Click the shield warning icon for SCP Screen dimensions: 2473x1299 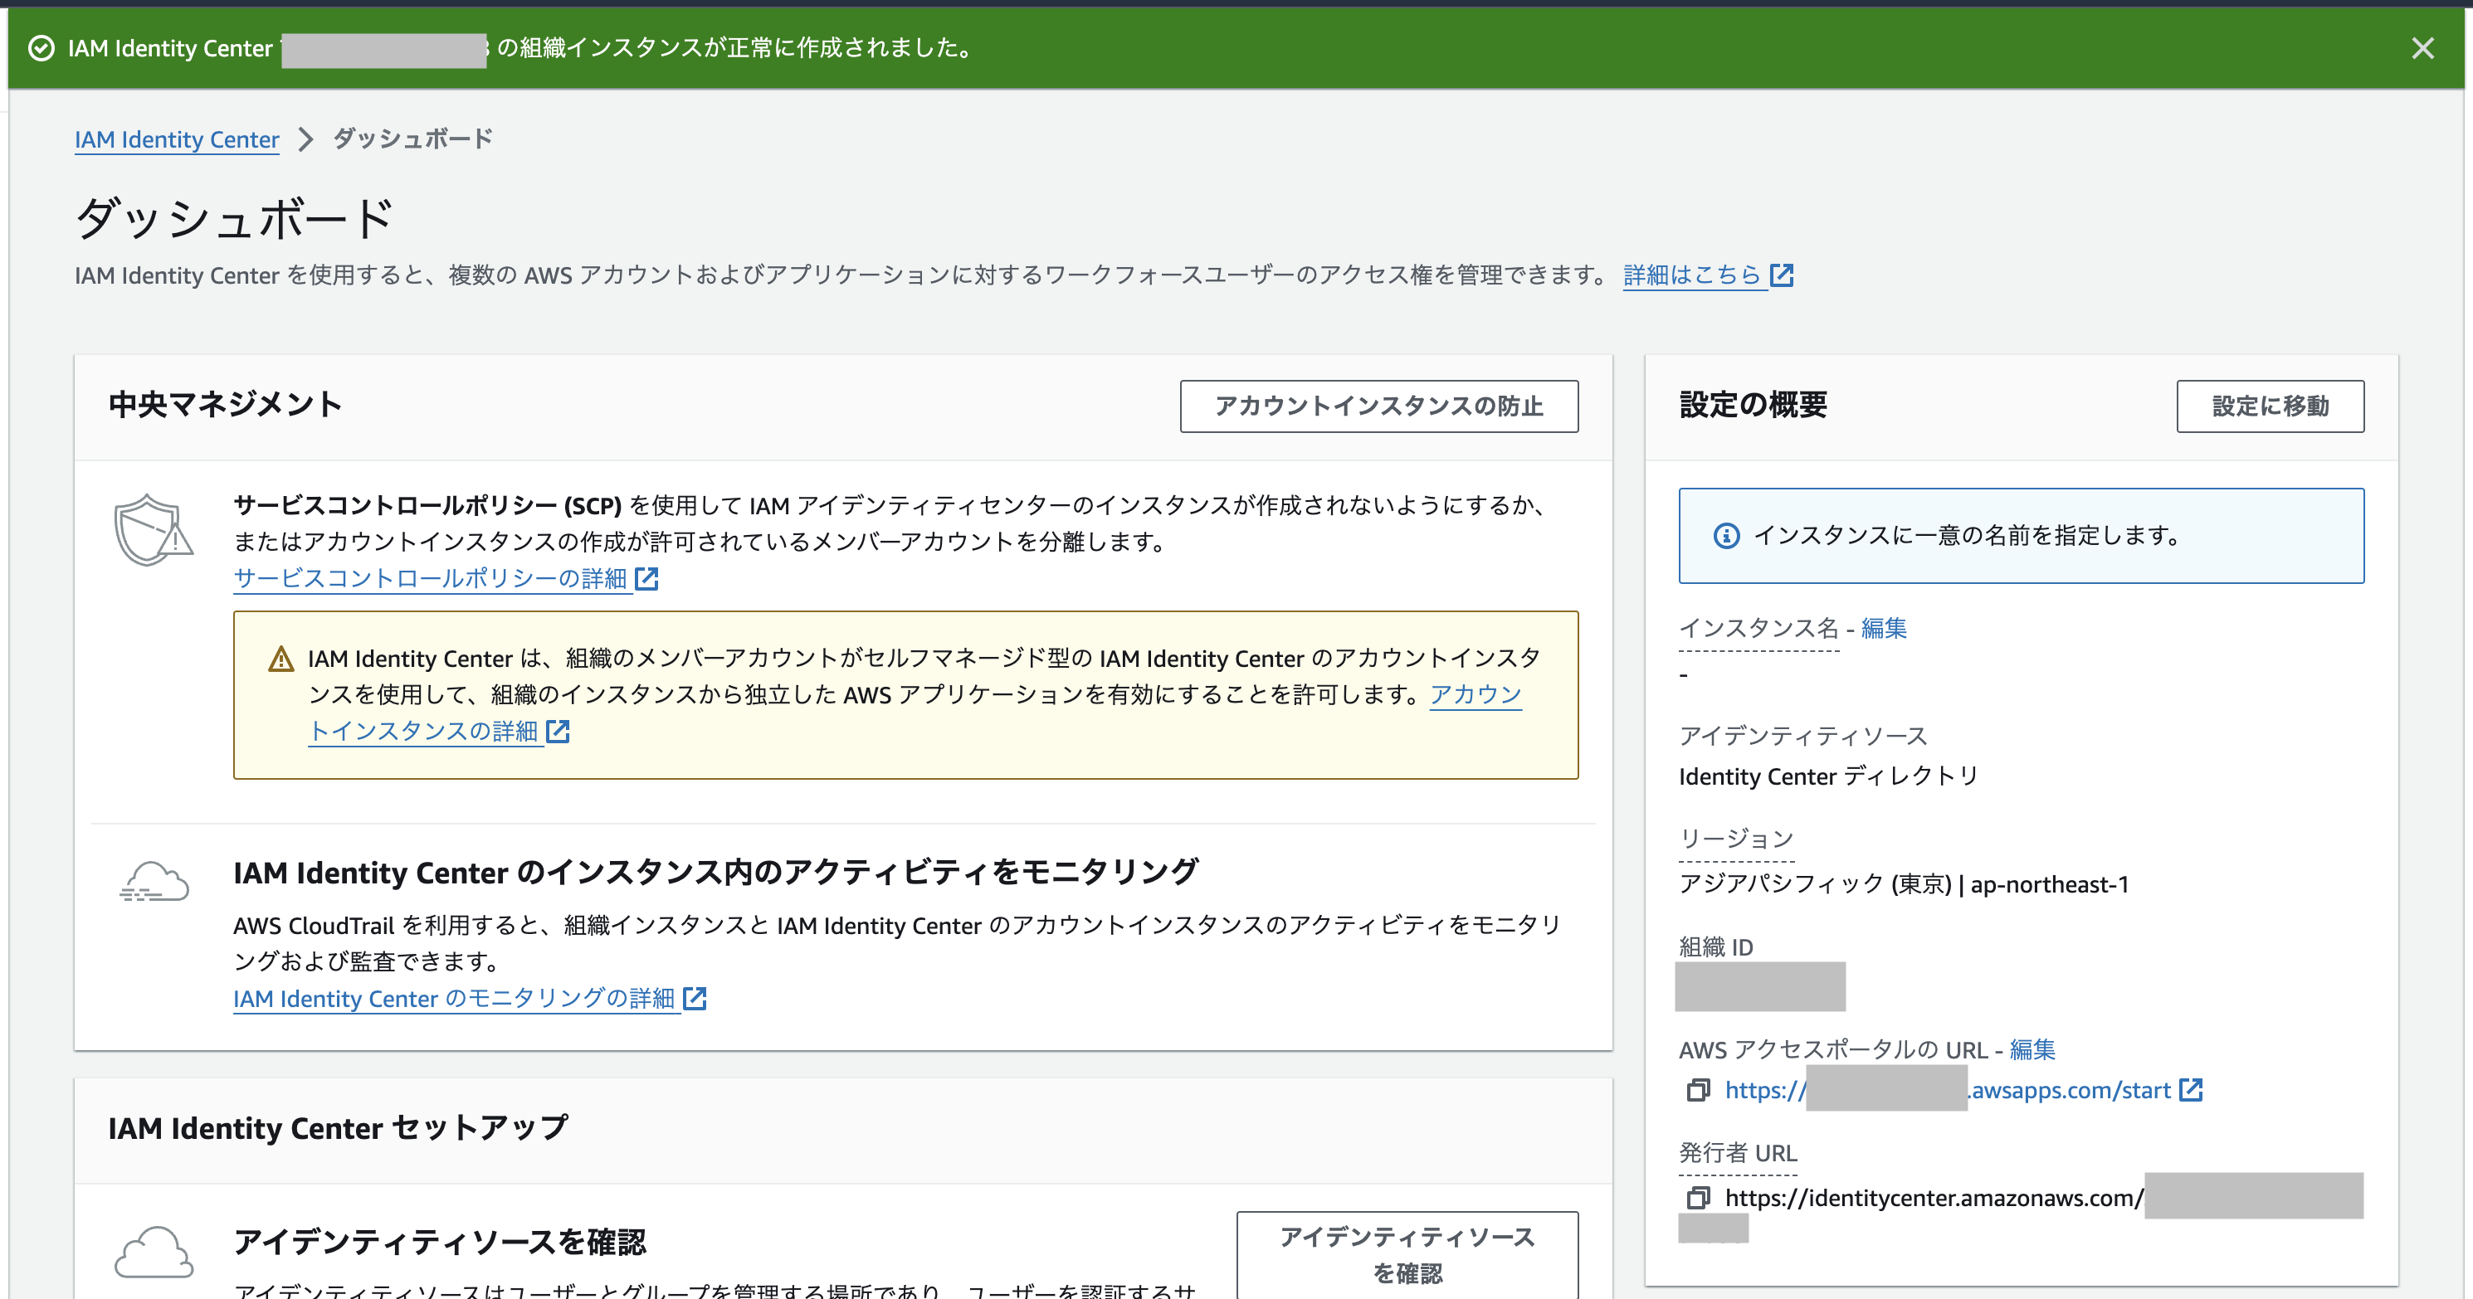(154, 529)
